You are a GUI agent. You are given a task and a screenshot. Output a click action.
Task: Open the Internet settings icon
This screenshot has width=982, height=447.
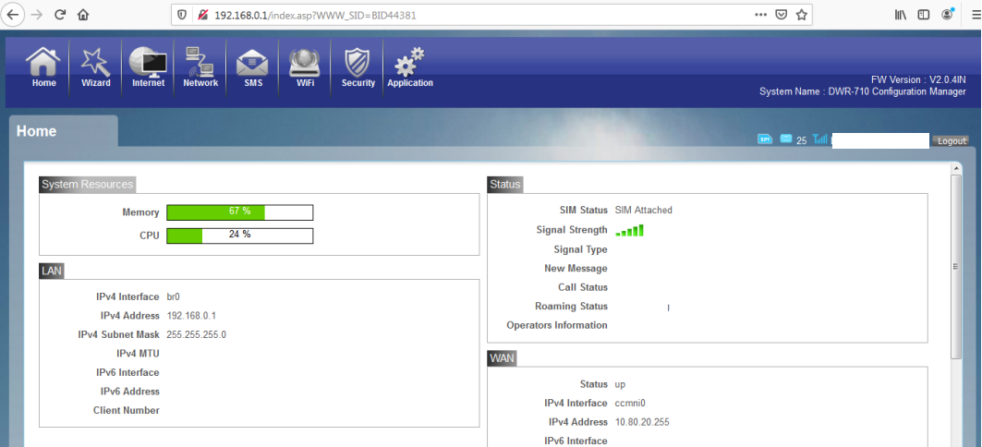coord(149,67)
